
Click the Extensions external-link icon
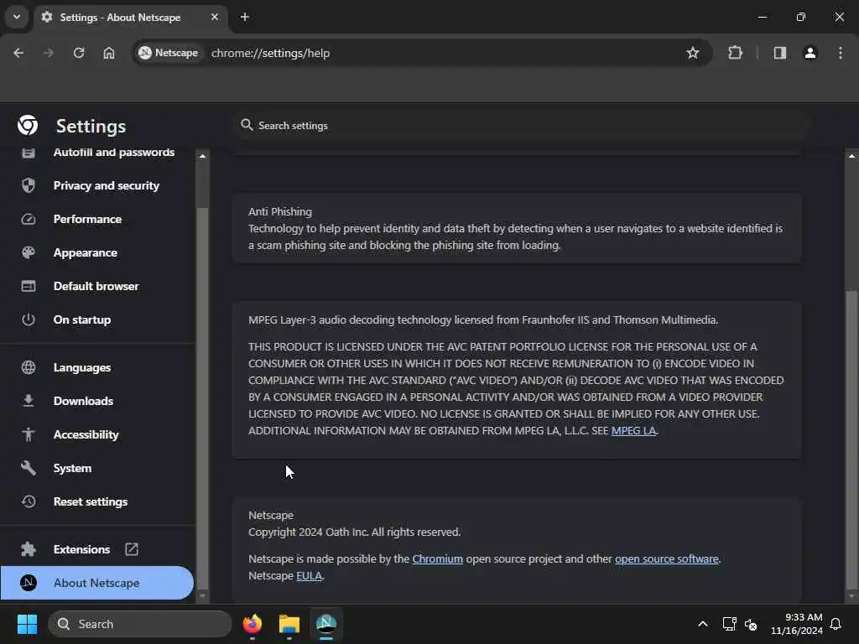pyautogui.click(x=132, y=549)
